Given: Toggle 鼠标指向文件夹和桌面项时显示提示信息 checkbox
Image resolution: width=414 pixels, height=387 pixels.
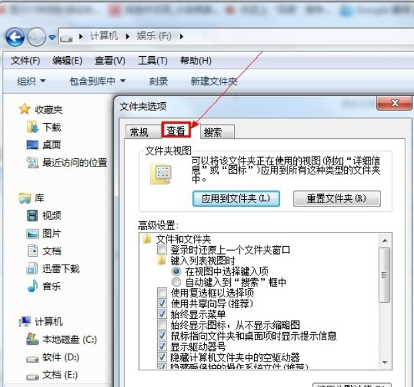Looking at the screenshot, I should (162, 336).
